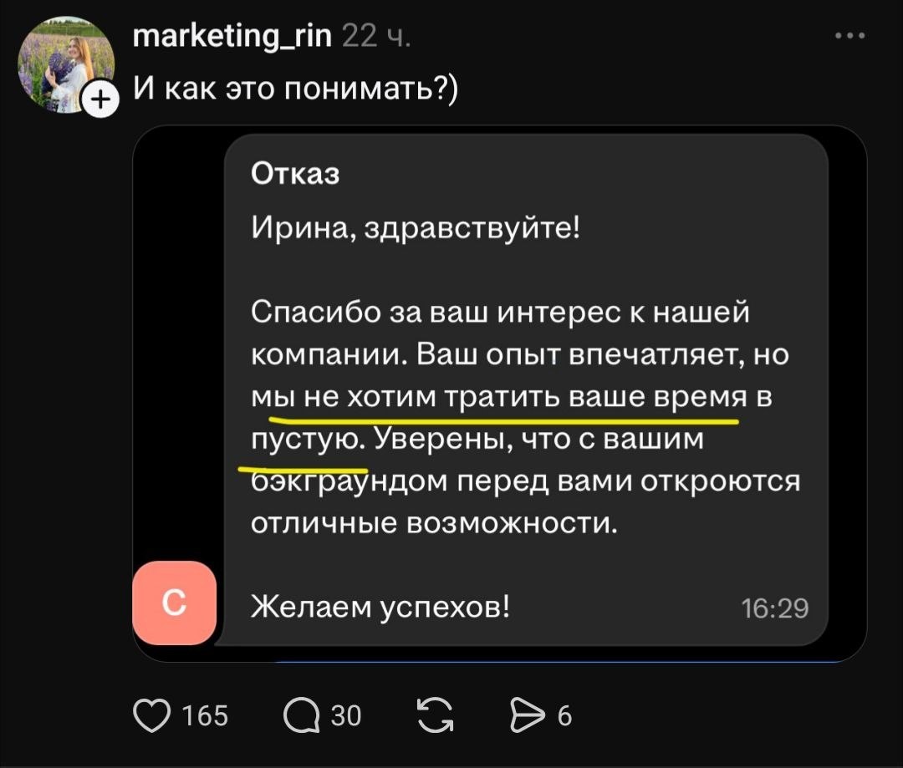Click the salmon "С" sender avatar
The height and width of the screenshot is (768, 903).
(174, 603)
